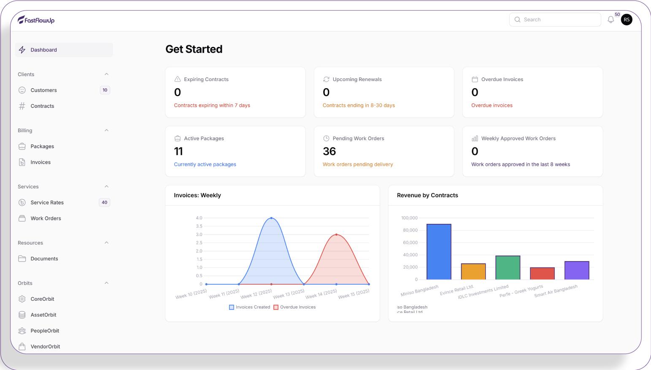651x370 pixels.
Task: Collapse the Billing section chevron
Action: pos(106,131)
